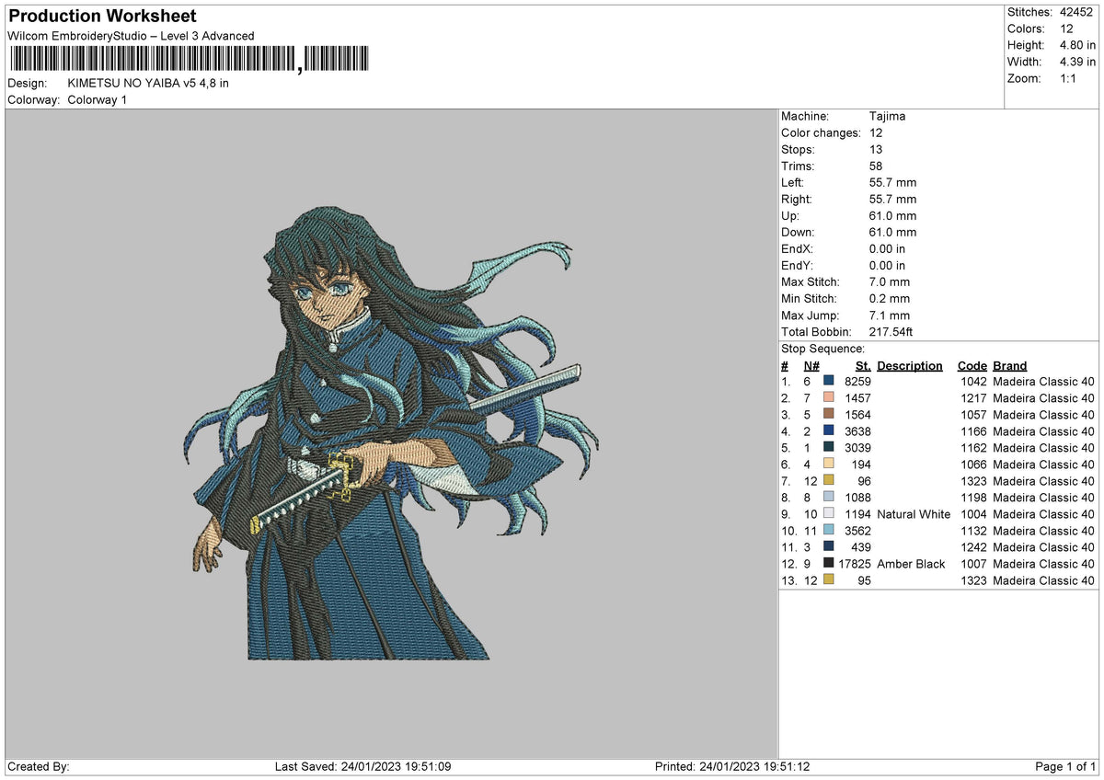Click the Code column header
The width and height of the screenshot is (1104, 780).
coord(972,365)
